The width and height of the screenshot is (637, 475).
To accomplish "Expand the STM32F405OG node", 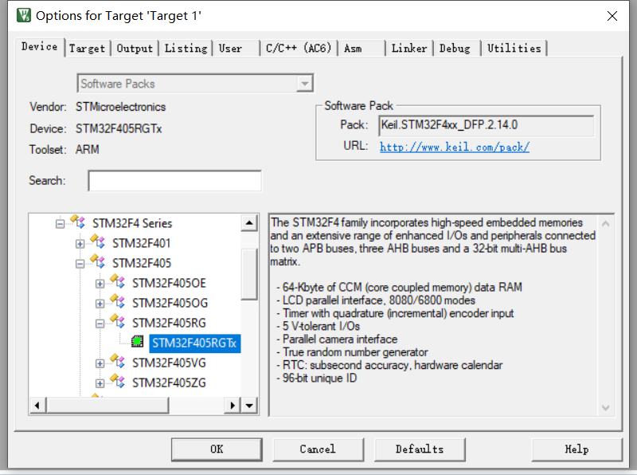I will click(100, 304).
